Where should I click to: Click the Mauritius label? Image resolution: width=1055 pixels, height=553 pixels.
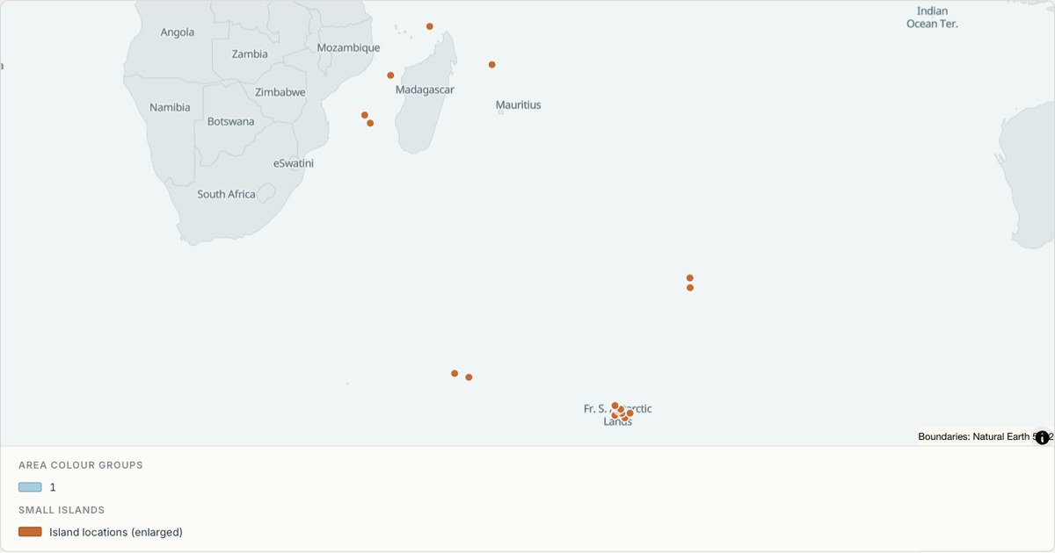[519, 104]
